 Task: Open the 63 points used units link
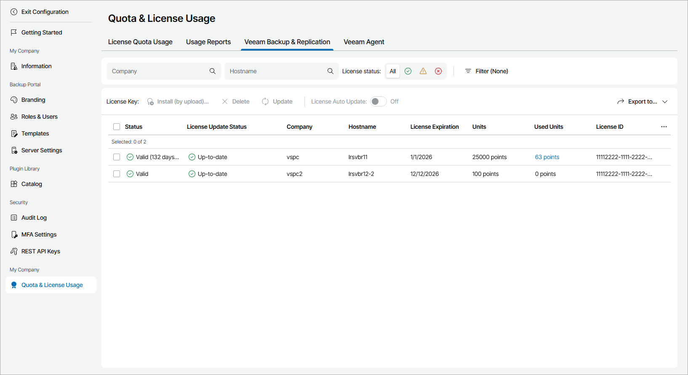547,157
